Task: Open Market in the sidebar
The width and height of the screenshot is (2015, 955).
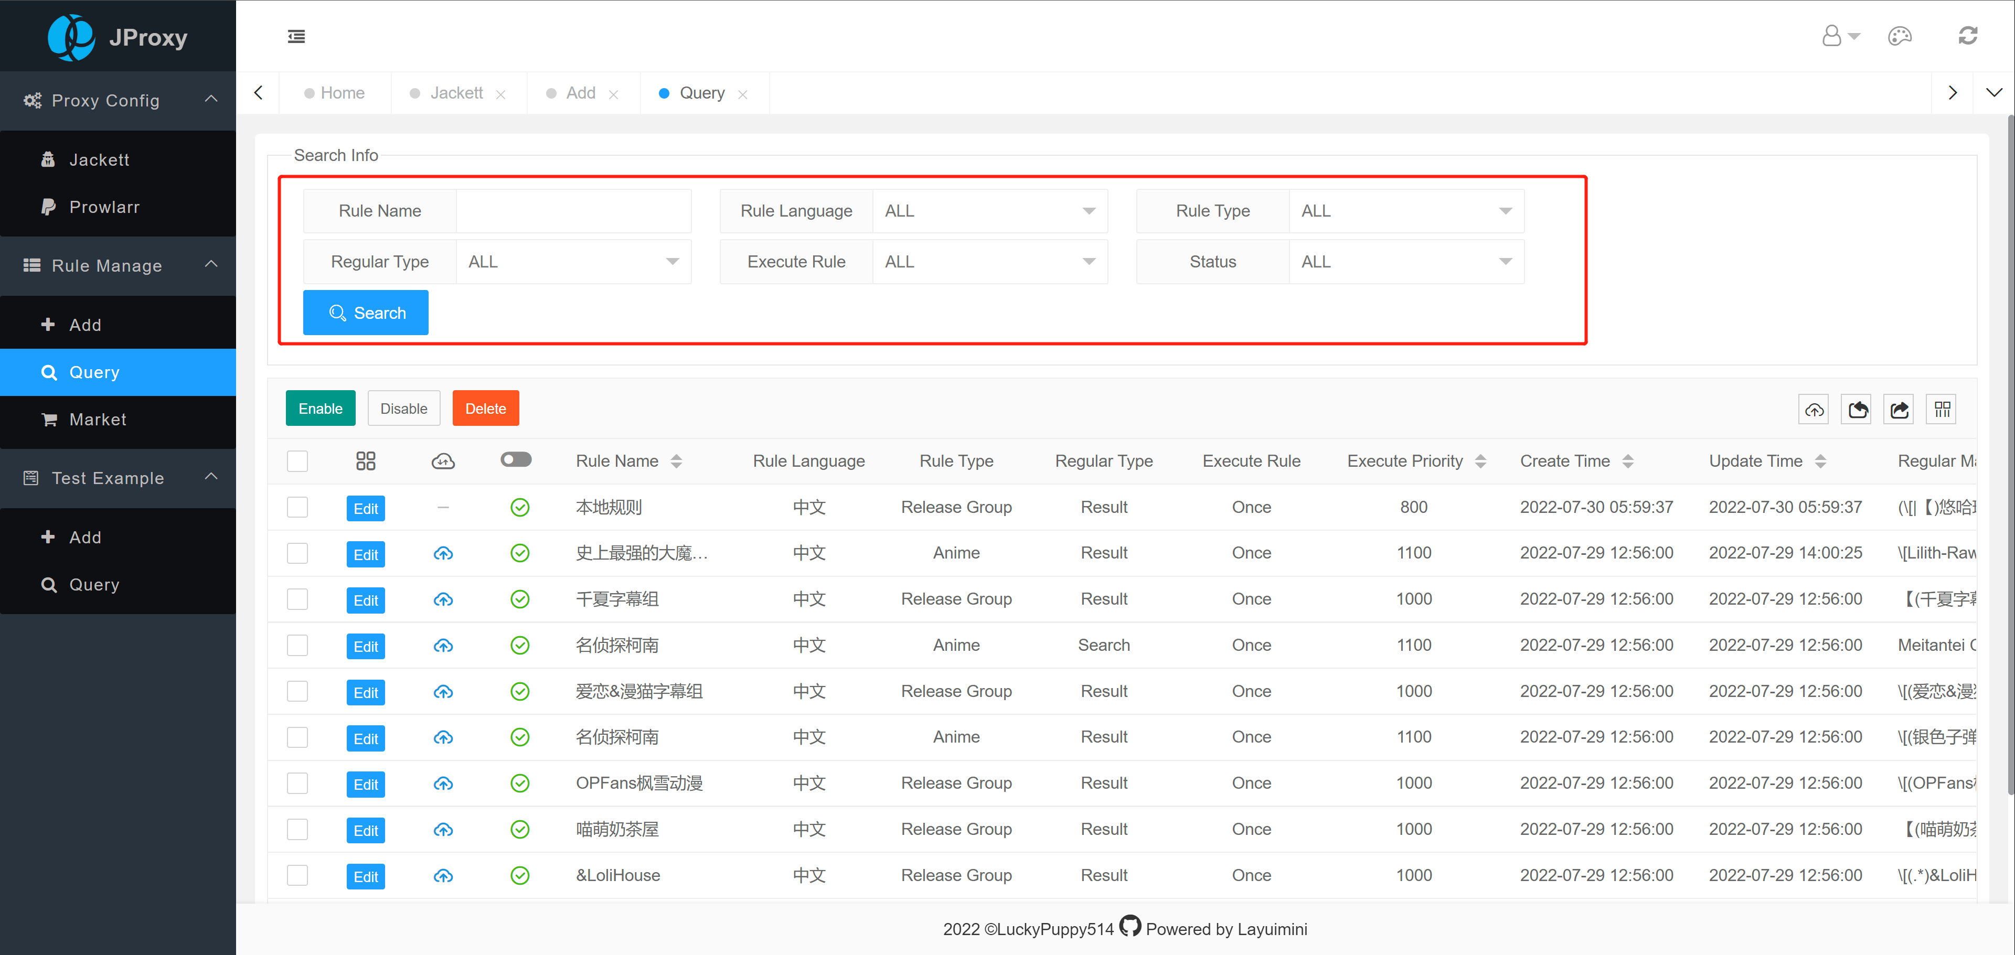Action: click(98, 419)
